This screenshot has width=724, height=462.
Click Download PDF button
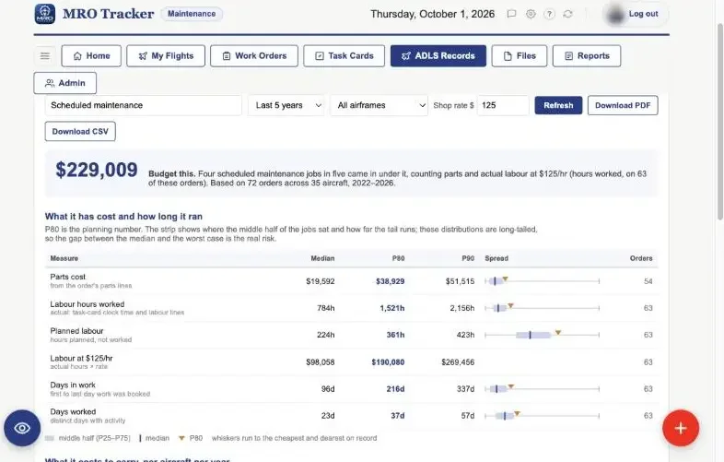pyautogui.click(x=623, y=105)
